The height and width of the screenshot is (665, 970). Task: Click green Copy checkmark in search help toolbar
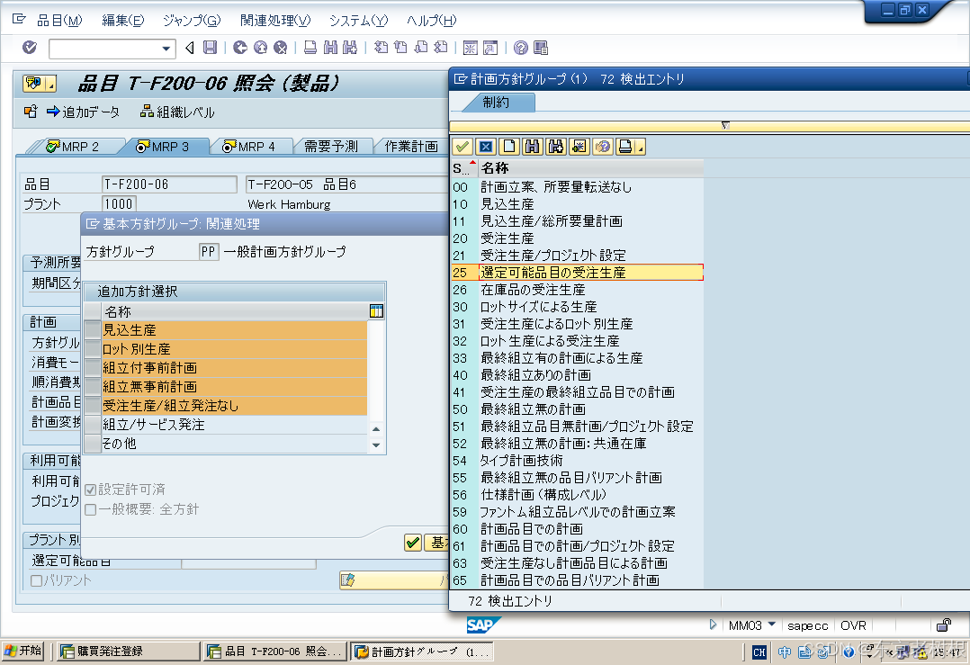tap(463, 147)
